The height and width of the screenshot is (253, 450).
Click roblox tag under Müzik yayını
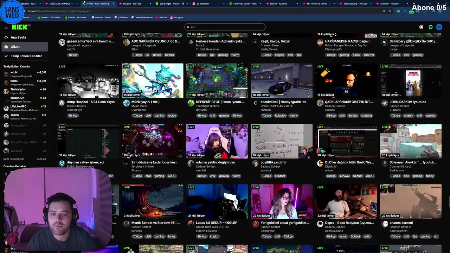click(x=172, y=116)
